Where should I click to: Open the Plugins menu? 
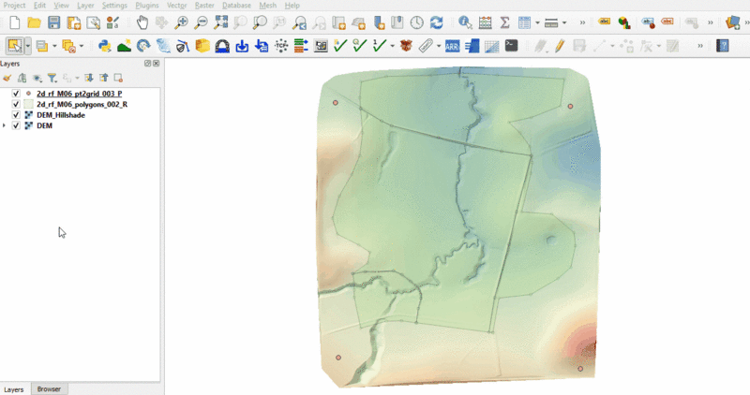tap(147, 6)
